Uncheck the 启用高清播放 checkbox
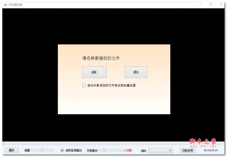227x157 pixels. coord(62,150)
